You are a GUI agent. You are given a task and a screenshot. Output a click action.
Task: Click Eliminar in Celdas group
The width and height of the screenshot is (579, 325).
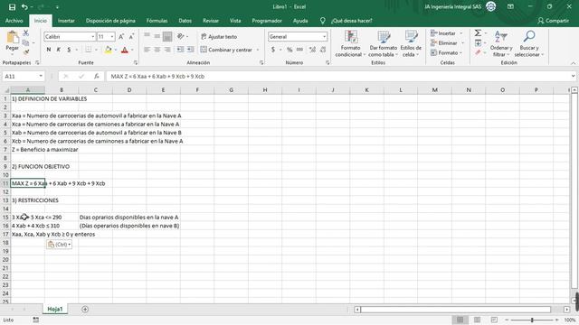(x=447, y=42)
